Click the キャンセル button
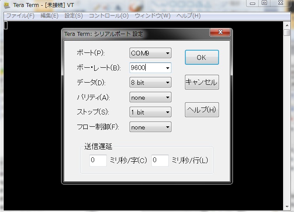This screenshot has width=294, height=212. click(202, 82)
